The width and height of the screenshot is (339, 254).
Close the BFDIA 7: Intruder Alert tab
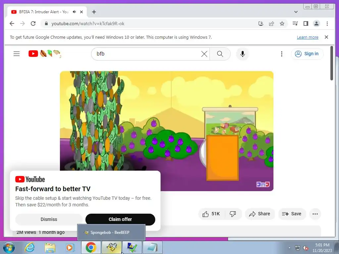(81, 12)
